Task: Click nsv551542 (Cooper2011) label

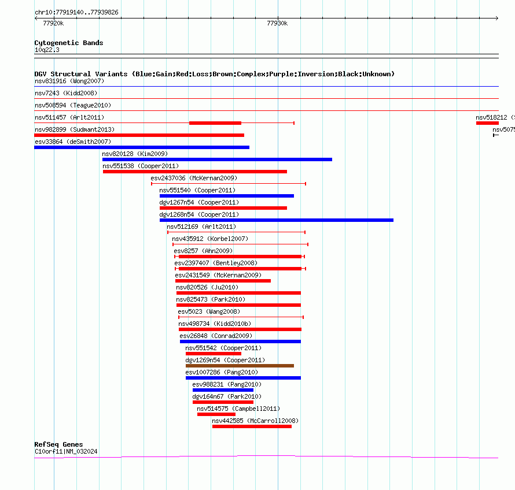Action: (223, 348)
